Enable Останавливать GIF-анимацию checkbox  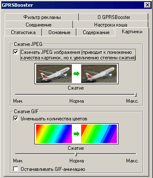coord(16,169)
